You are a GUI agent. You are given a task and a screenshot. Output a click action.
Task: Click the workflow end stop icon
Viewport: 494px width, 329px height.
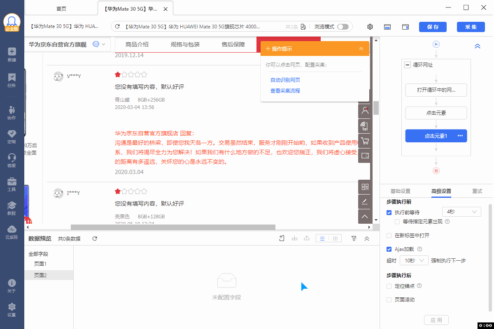coord(436,170)
